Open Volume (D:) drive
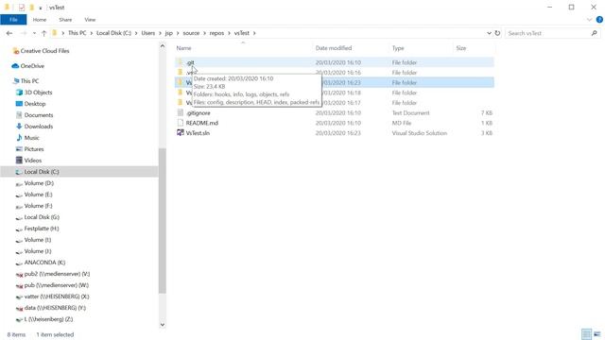Image resolution: width=605 pixels, height=340 pixels. pyautogui.click(x=39, y=183)
